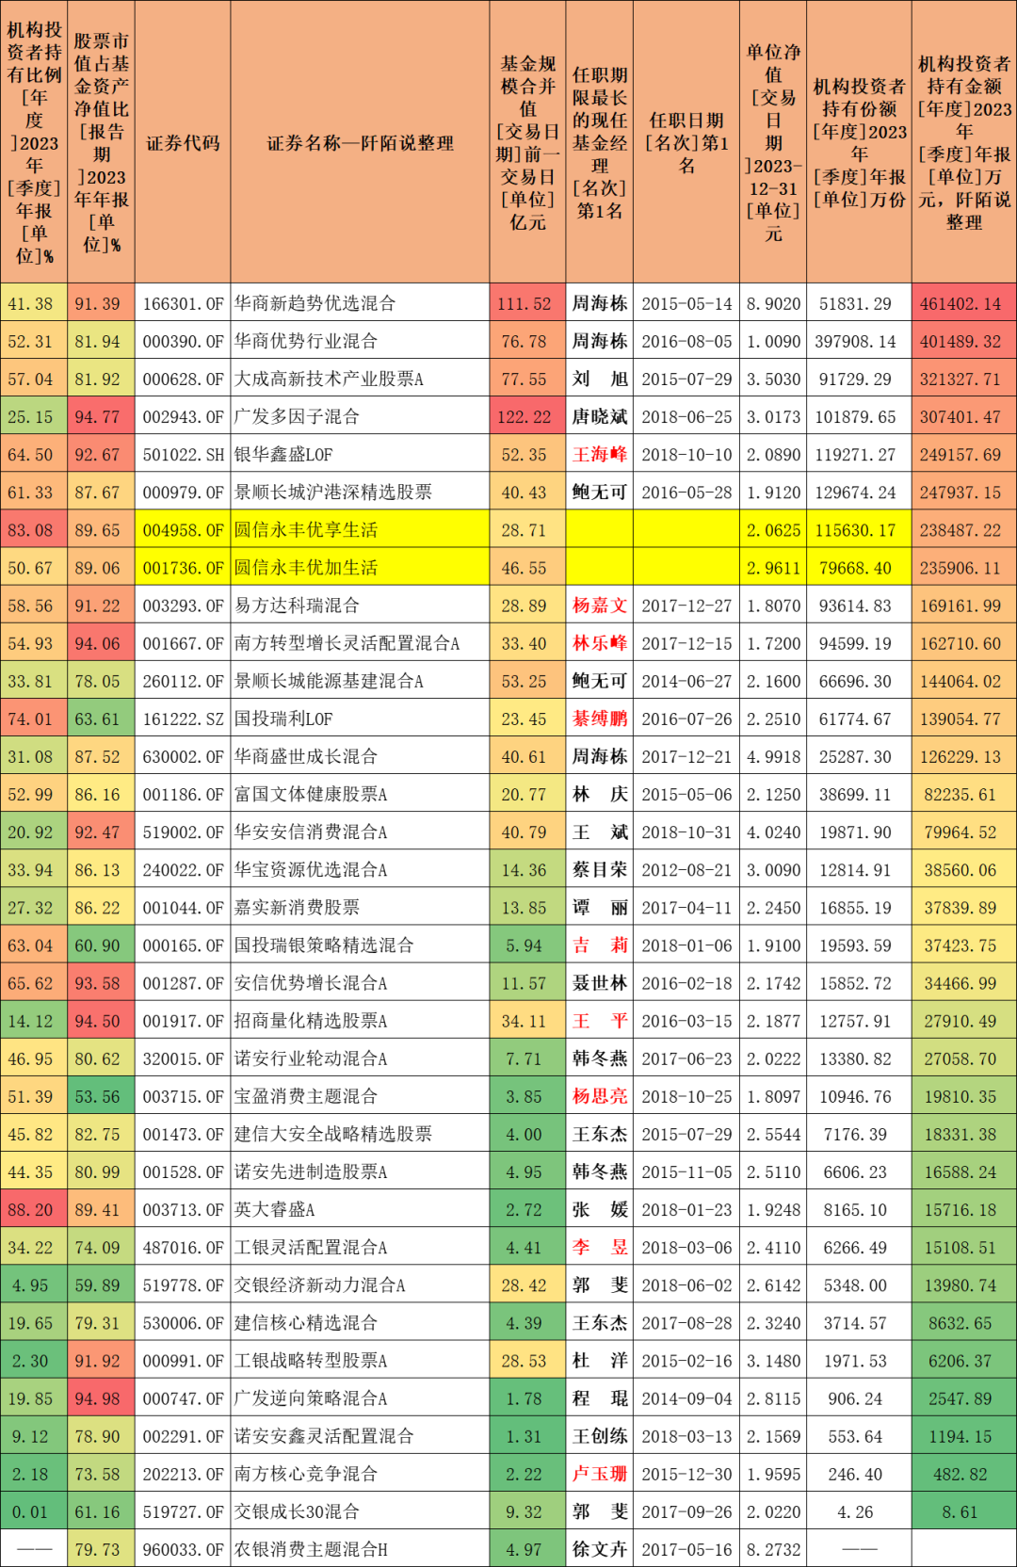
Task: Select the cell 招商量化精选股票A
Action: tap(360, 1021)
